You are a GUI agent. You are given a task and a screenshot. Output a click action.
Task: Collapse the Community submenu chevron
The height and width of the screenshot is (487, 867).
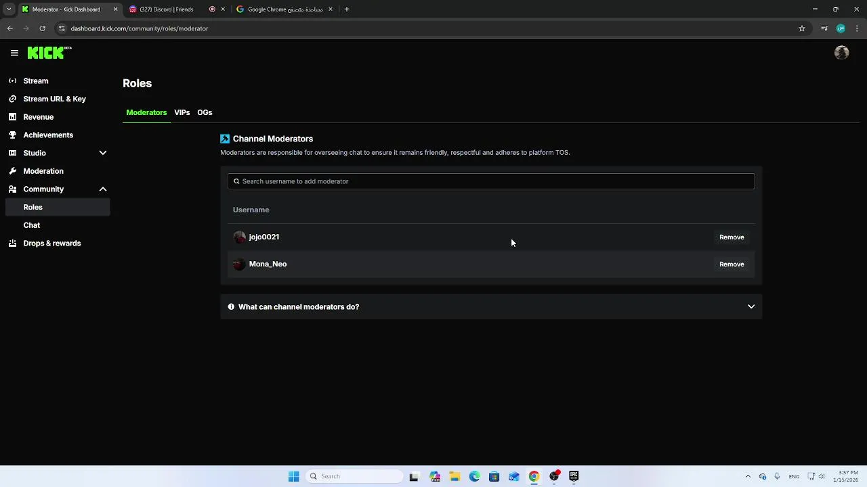103,189
